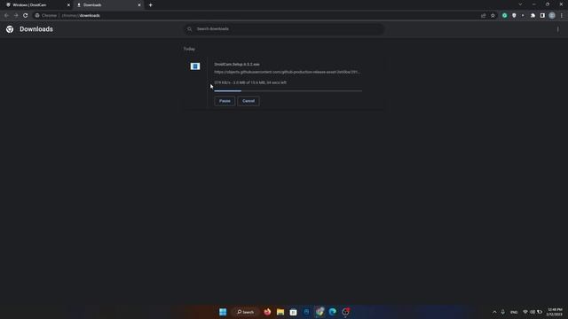Screen dimensions: 568x319
Task: Expand the system tray hidden icons chevron
Action: [494, 312]
